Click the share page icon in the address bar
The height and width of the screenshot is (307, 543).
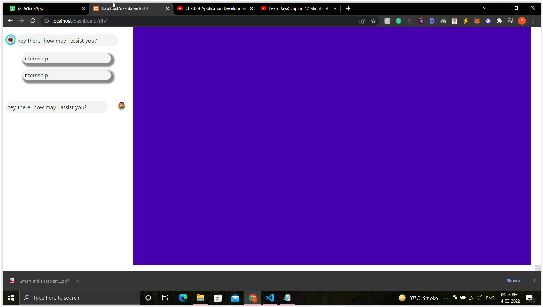pyautogui.click(x=362, y=21)
